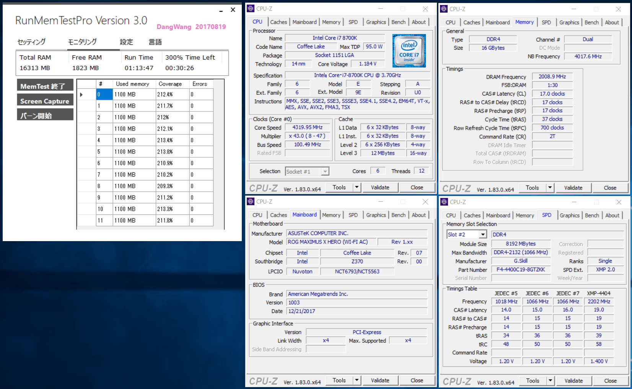Click the Screen Capture button
The width and height of the screenshot is (632, 389).
45,101
